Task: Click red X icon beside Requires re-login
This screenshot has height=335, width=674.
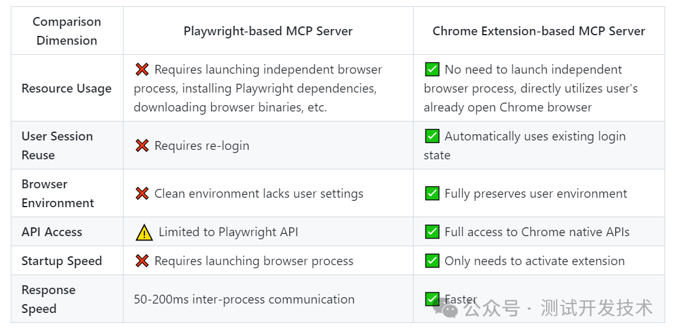Action: 142,145
